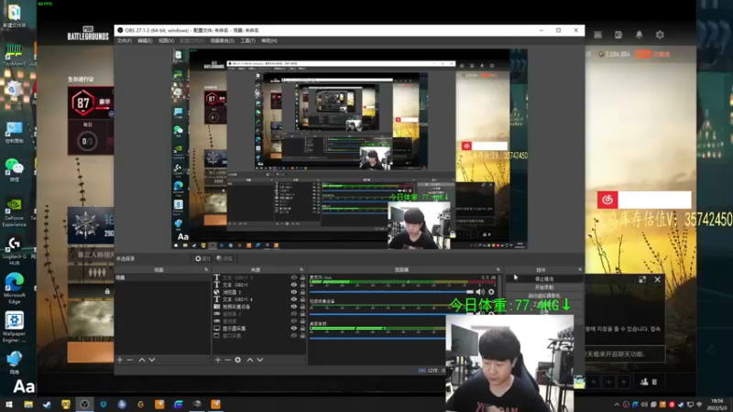733x412 pixels.
Task: Toggle visibility of 文本 (GDI+) 3 source
Action: pos(294,277)
